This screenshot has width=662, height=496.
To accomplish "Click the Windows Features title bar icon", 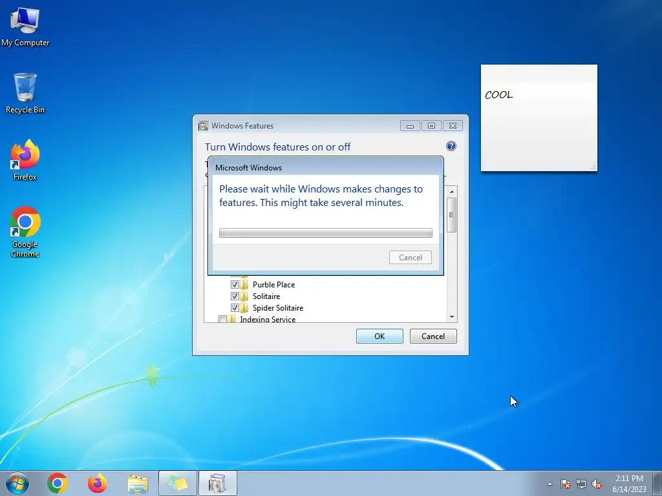I will (203, 126).
